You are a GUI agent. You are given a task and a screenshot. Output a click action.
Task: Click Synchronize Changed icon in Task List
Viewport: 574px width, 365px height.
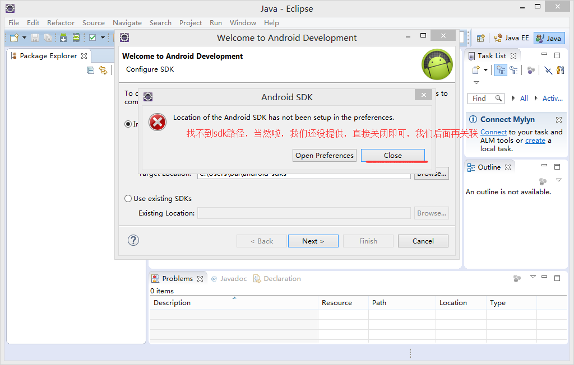[x=531, y=70]
